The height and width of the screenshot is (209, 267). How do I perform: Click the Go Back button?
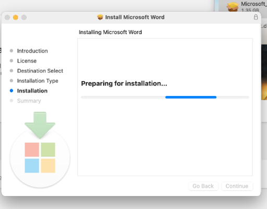click(x=203, y=186)
